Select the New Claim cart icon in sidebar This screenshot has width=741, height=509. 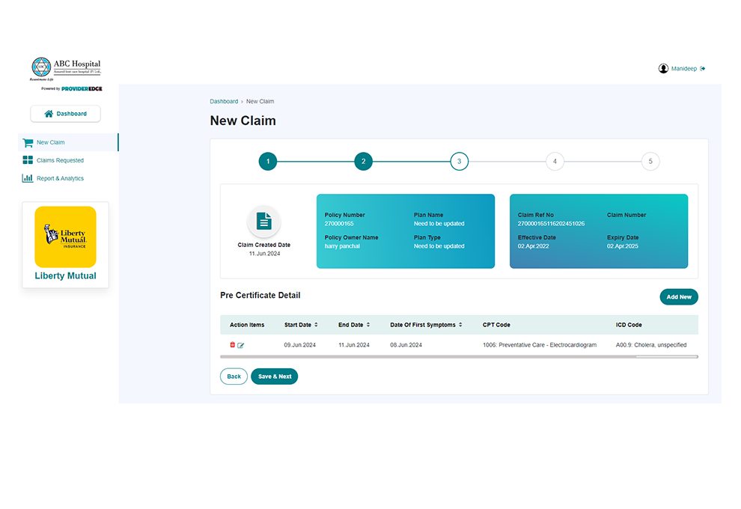pyautogui.click(x=27, y=142)
